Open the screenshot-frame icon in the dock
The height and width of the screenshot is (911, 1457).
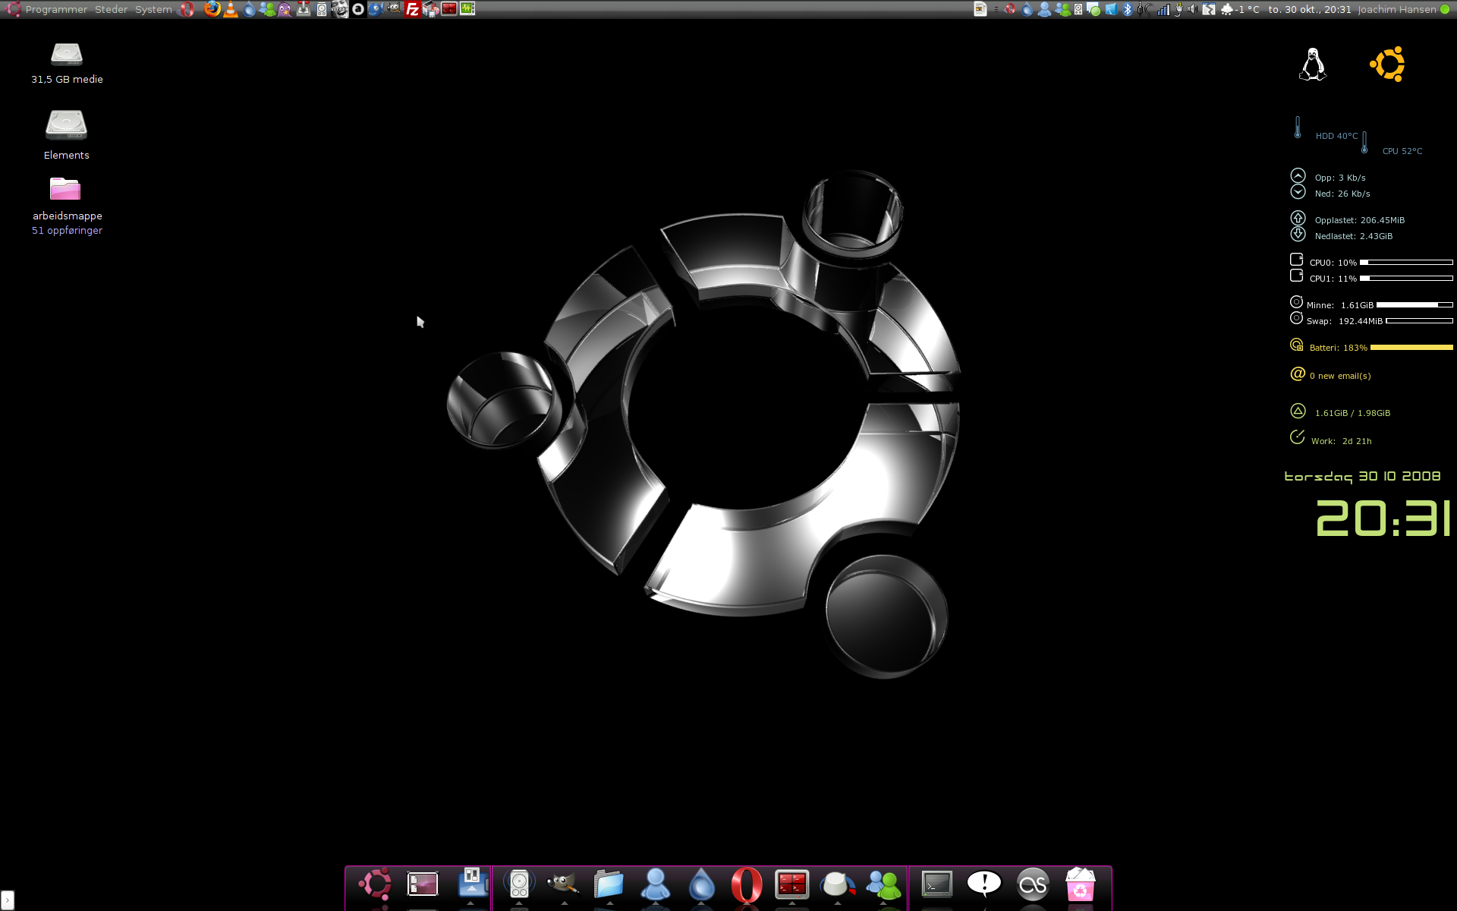[x=423, y=884]
